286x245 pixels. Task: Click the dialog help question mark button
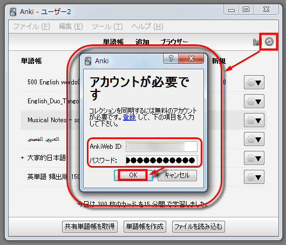coord(171,59)
